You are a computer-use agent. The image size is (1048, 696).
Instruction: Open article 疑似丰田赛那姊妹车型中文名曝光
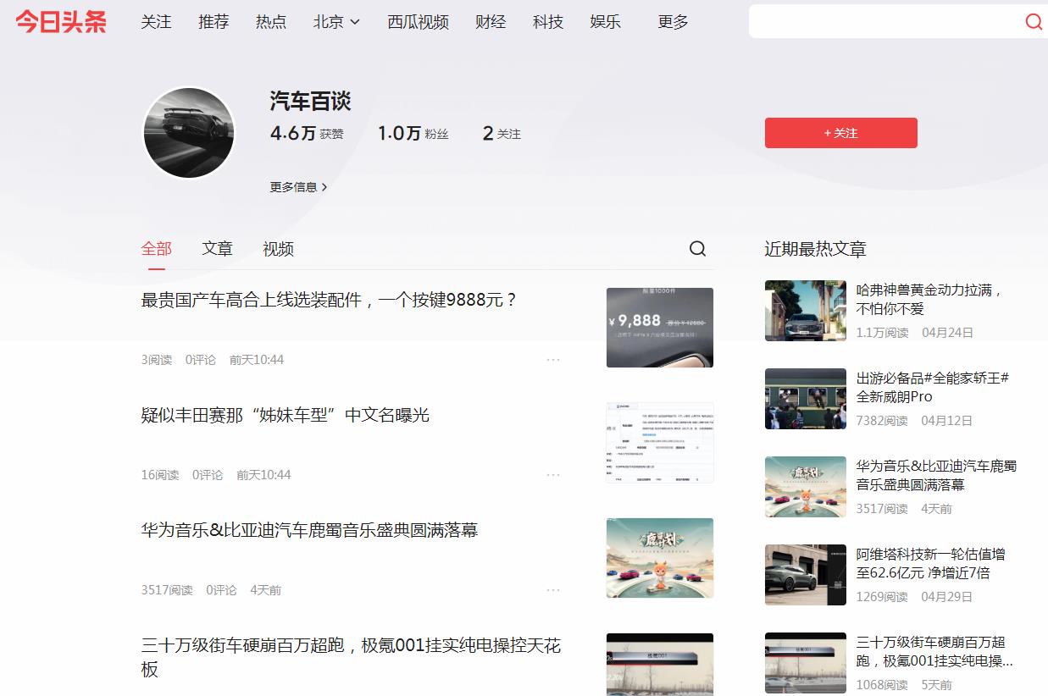(286, 415)
